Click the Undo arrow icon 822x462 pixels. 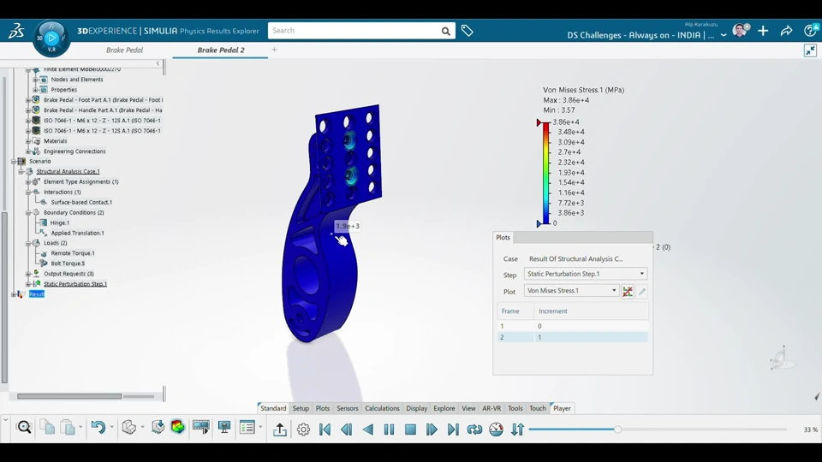[x=98, y=428]
